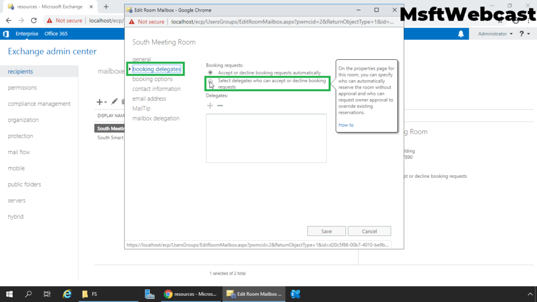Open organization in the sidebar
The height and width of the screenshot is (302, 537).
coord(23,120)
